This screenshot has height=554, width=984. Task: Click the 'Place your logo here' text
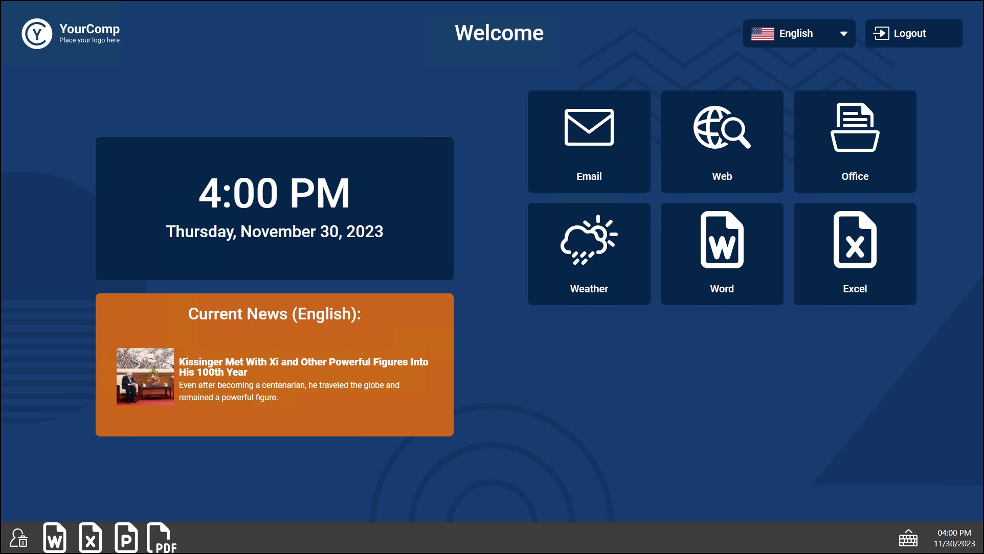point(90,40)
